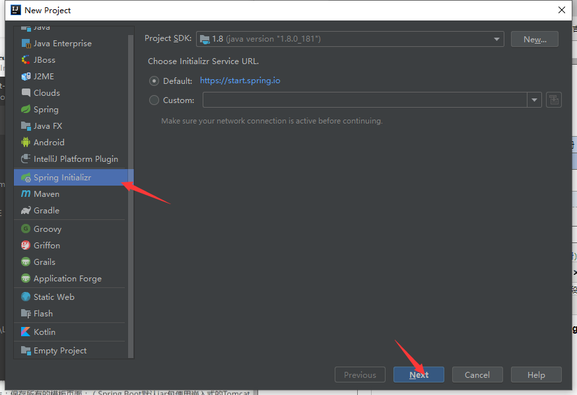Choose the Kotlin project type label

tap(44, 332)
